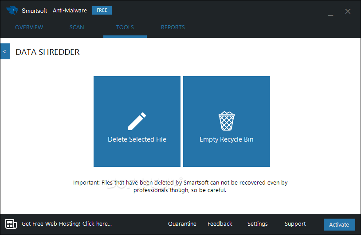Close the Smartsoft Anti-Malware window
Viewport: 361px width, 235px height.
click(348, 11)
